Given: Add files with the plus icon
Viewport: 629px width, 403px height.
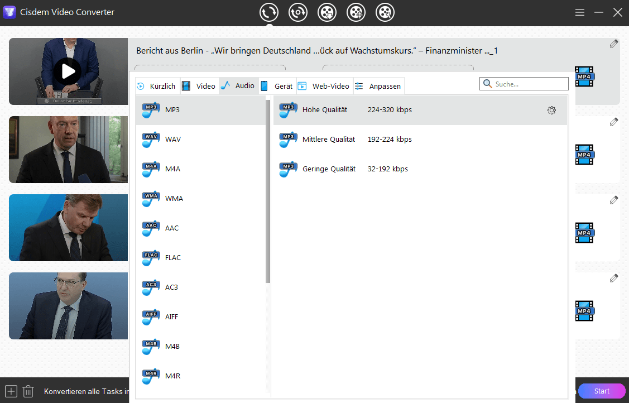Looking at the screenshot, I should [11, 391].
